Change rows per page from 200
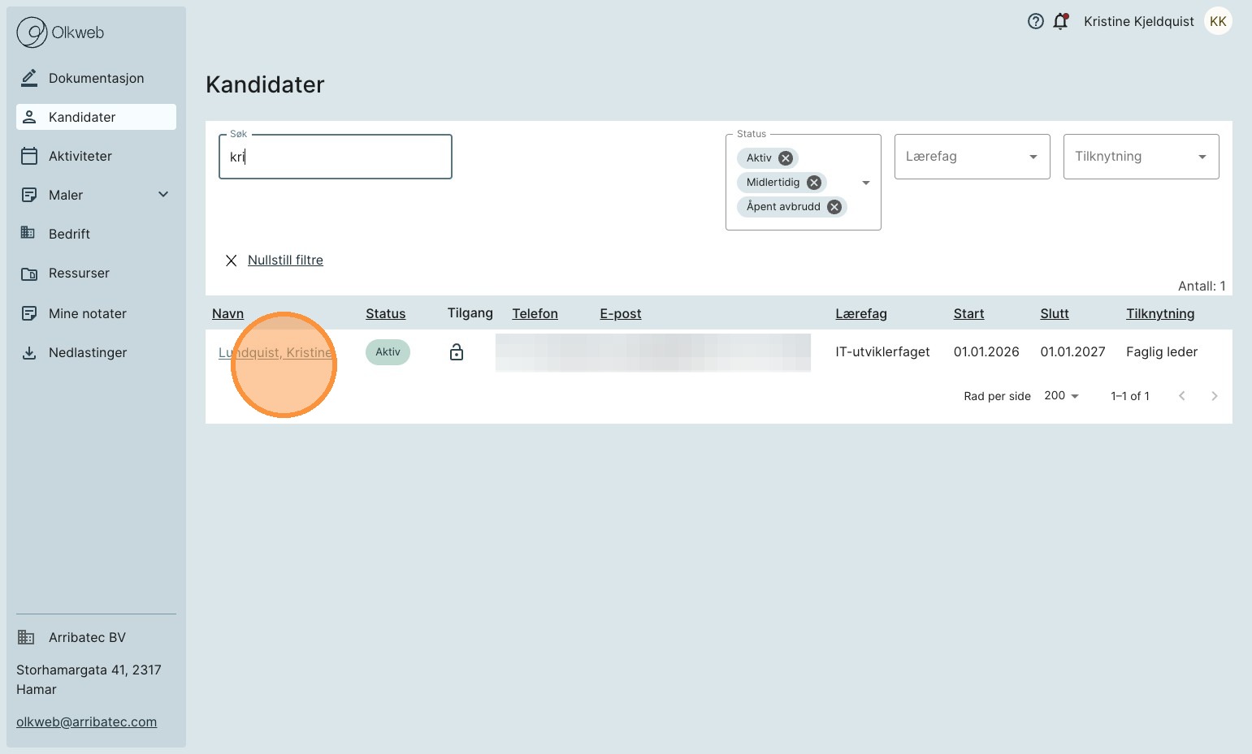This screenshot has width=1252, height=754. pyautogui.click(x=1061, y=396)
